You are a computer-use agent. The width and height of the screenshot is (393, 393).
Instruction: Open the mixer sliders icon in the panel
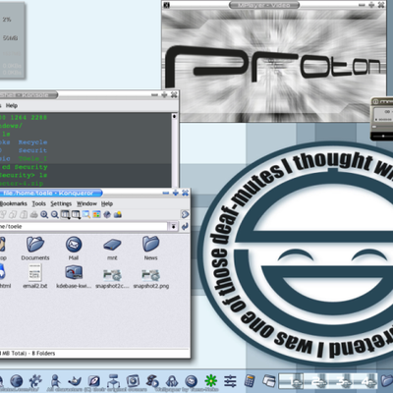tap(230, 381)
